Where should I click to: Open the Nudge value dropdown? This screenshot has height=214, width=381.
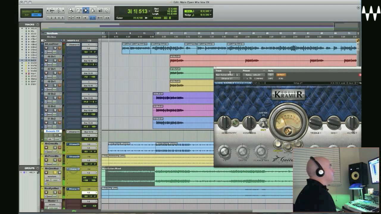coord(211,15)
